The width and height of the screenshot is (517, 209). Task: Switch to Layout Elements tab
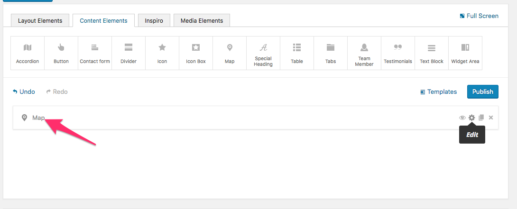40,20
